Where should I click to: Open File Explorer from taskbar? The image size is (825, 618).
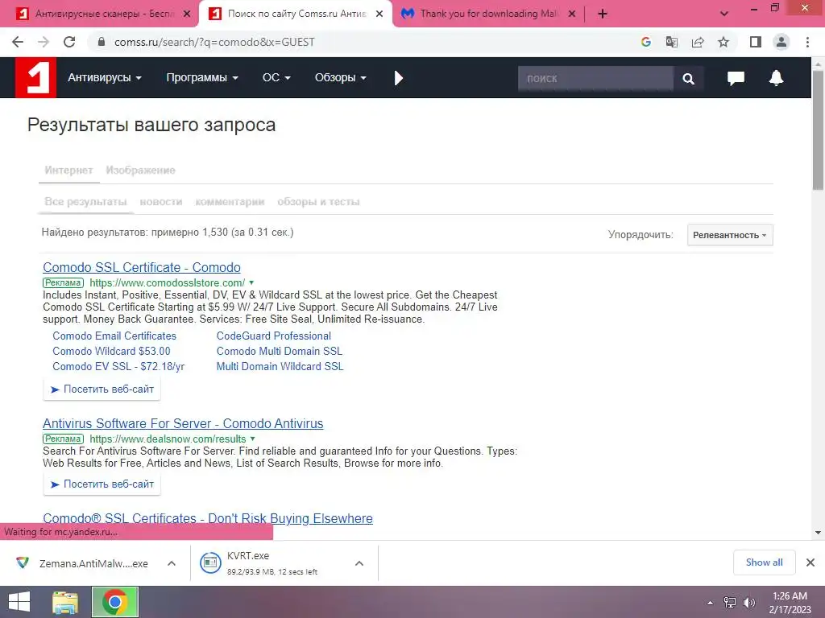click(65, 602)
